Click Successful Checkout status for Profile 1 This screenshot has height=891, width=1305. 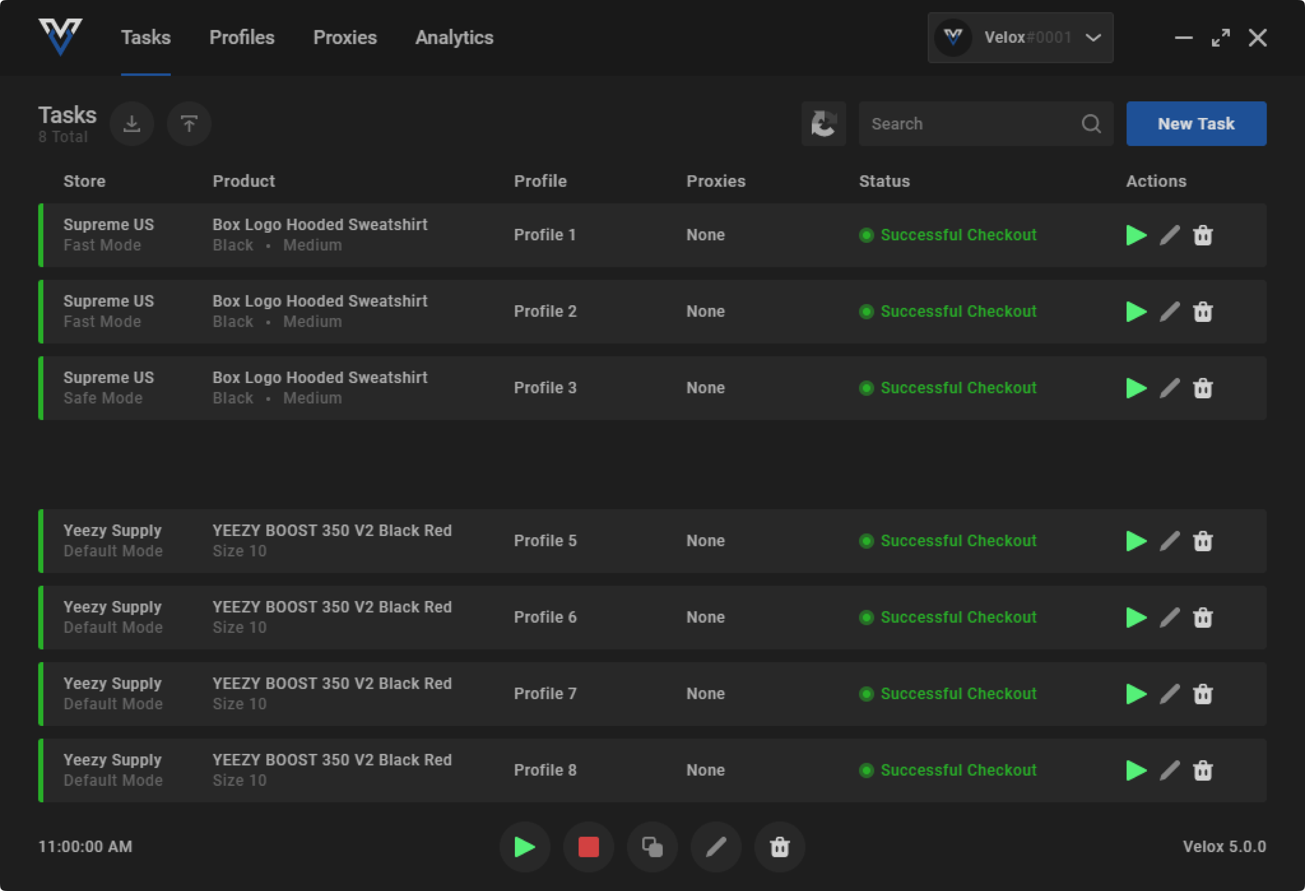click(948, 235)
